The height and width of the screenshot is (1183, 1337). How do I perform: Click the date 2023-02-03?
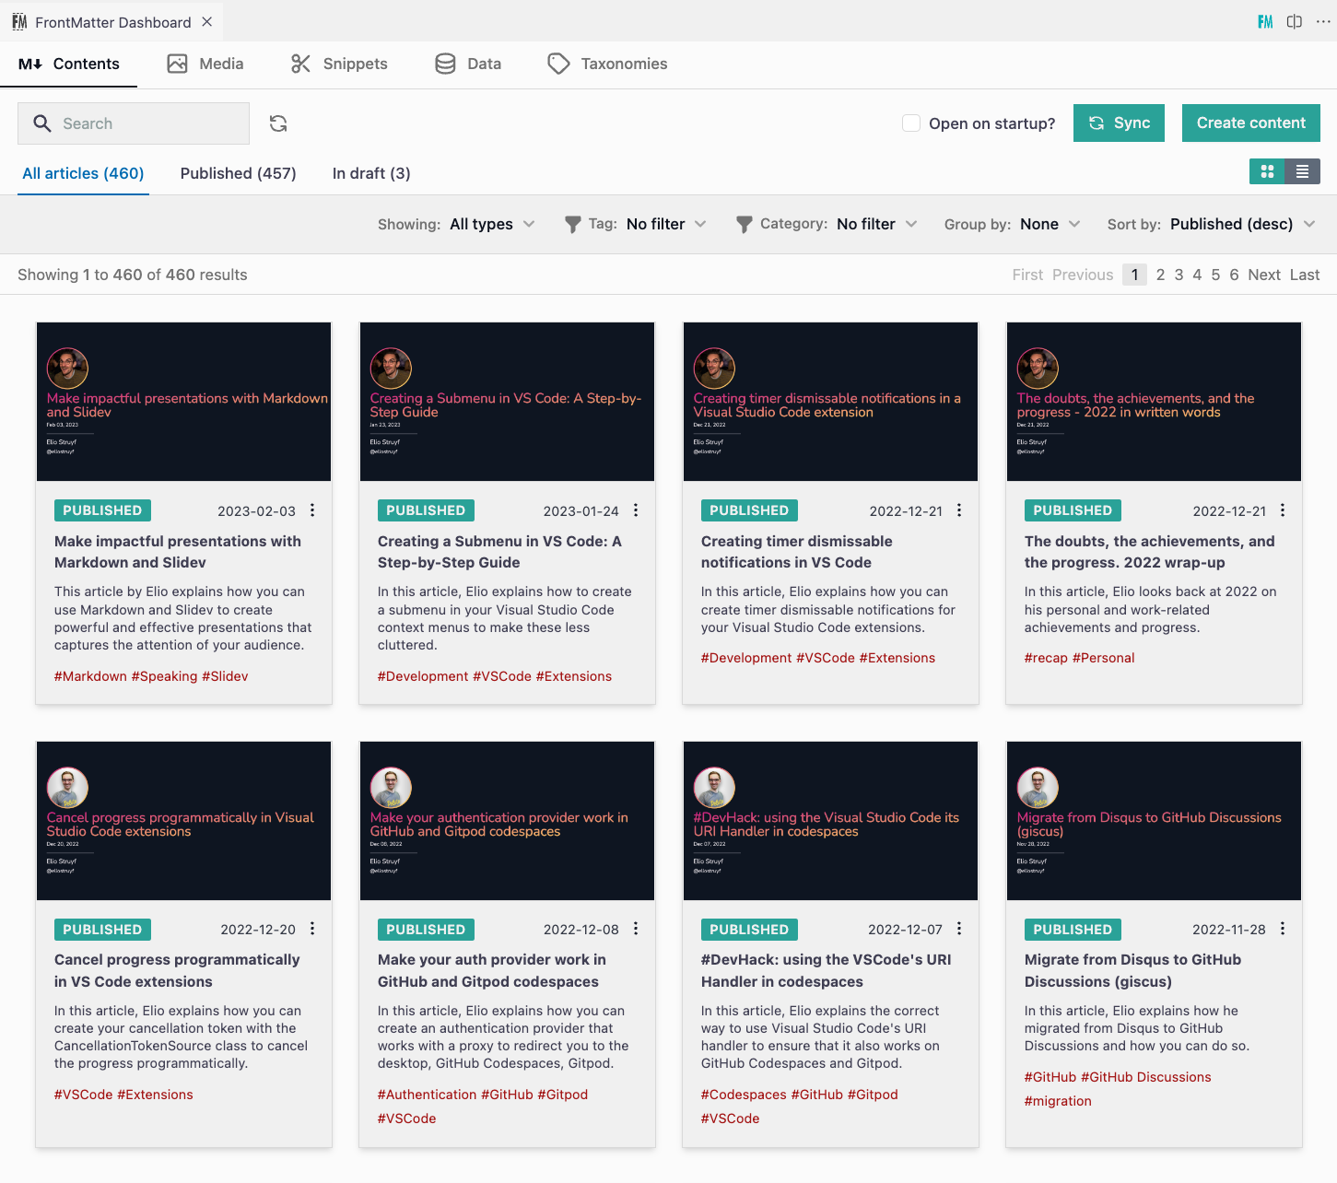click(x=256, y=511)
